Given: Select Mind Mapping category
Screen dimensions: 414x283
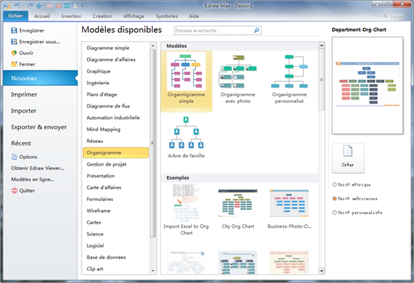Looking at the screenshot, I should click(x=116, y=129).
